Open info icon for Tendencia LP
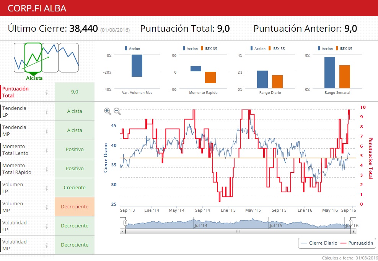Image resolution: width=378 pixels, height=261 pixels. [47, 111]
